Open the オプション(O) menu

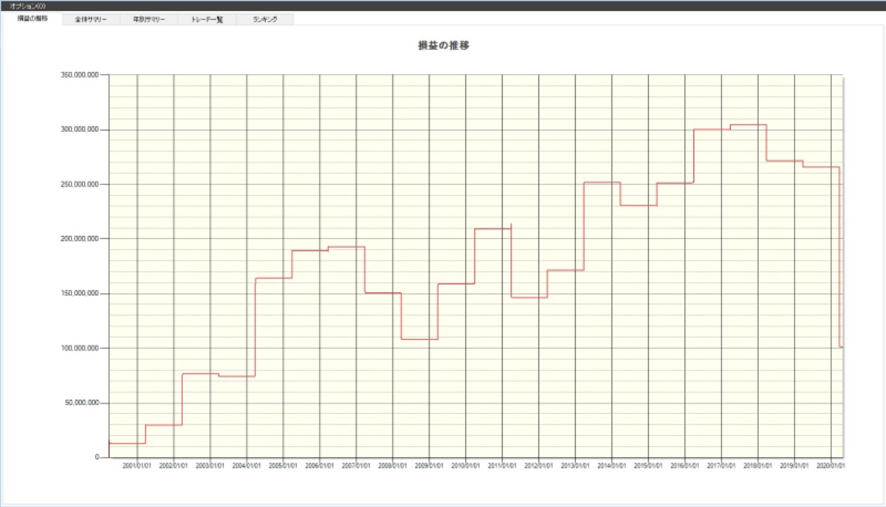(x=27, y=6)
